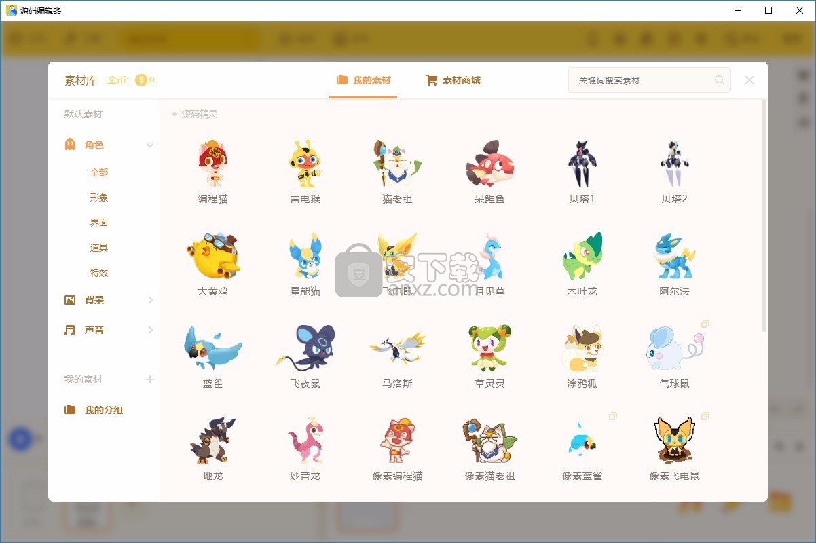
Task: Select the 阿尔法 sprite
Action: 674,256
